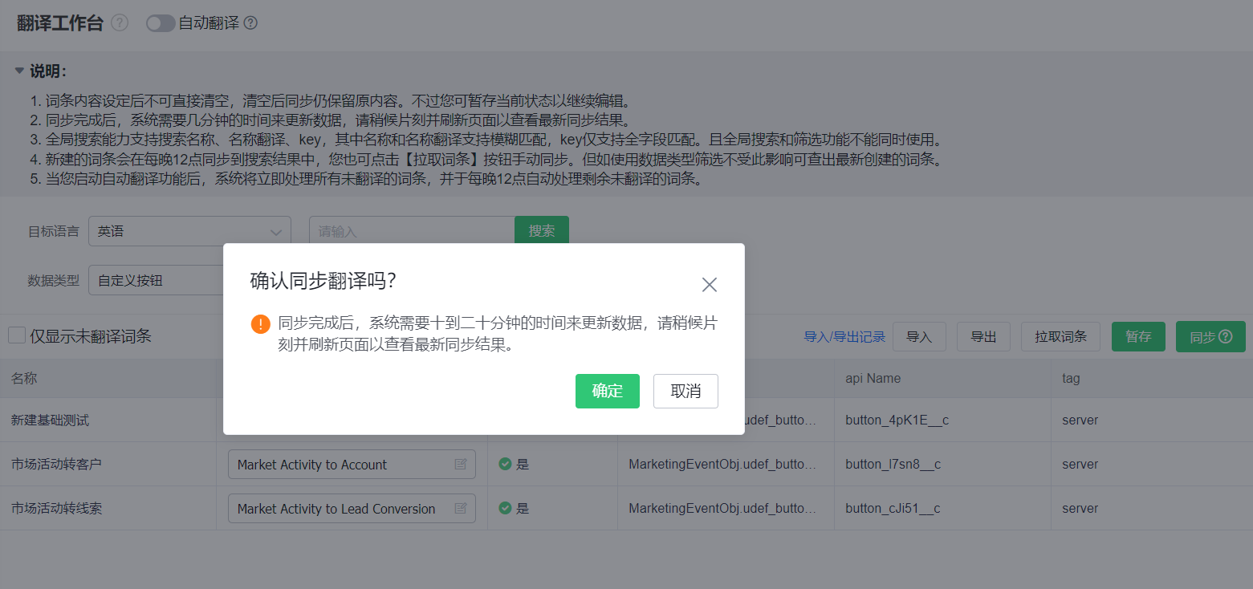
Task: Select the 新建基础测试 row name
Action: 50,420
